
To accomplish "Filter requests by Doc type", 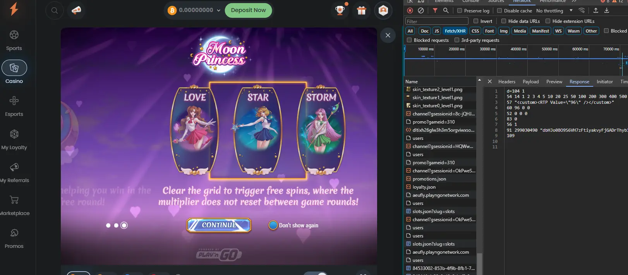I will click(425, 31).
